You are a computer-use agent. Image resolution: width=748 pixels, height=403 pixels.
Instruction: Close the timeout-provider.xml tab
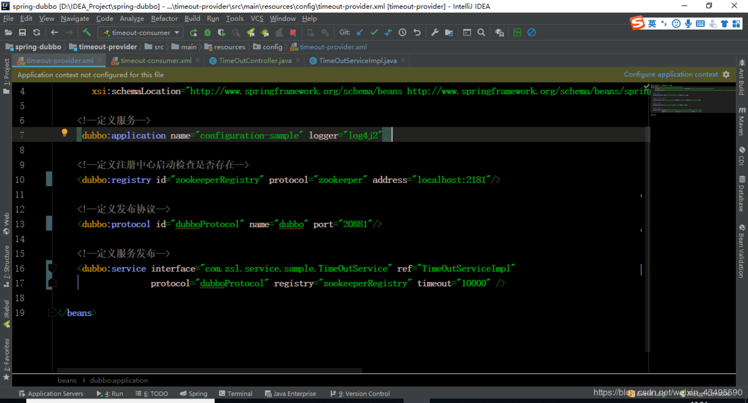click(x=101, y=60)
